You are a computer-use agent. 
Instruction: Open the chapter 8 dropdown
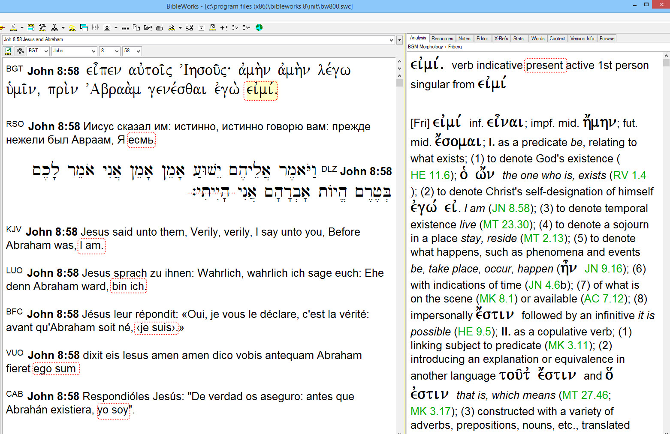coord(117,51)
